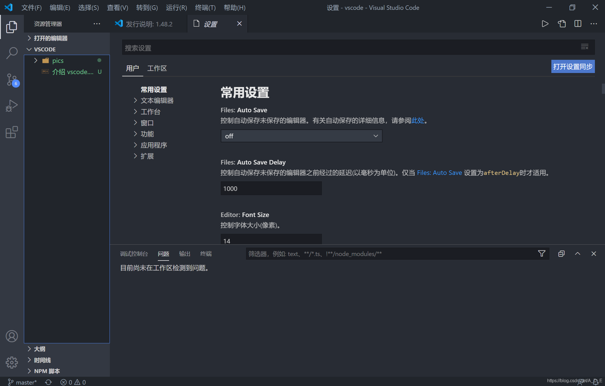Image resolution: width=605 pixels, height=386 pixels.
Task: Open the Run and Debug view
Action: pos(12,106)
